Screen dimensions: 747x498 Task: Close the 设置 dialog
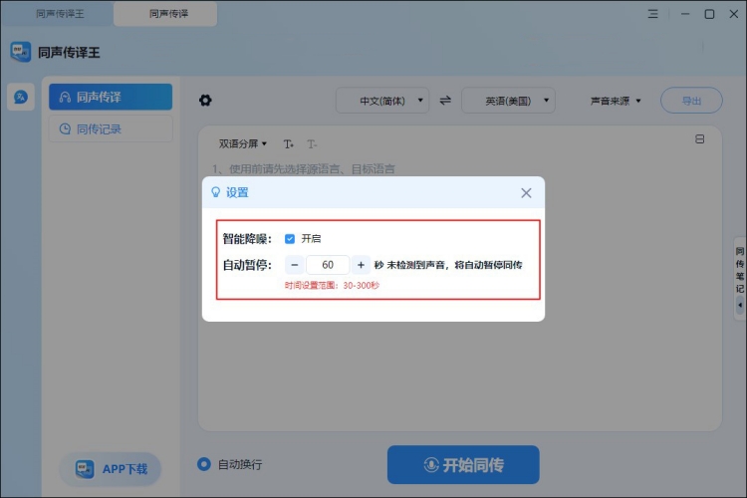[526, 193]
